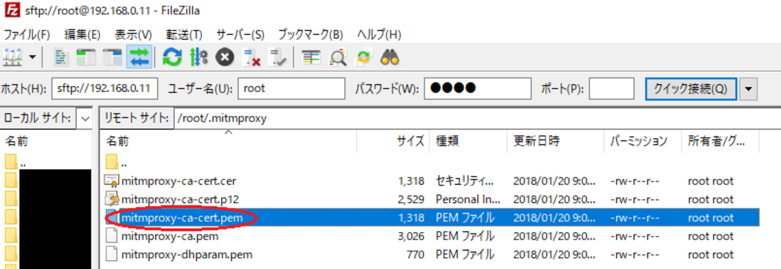Click the mitmproxy-ca-cert.p12 file icon
781x269 pixels.
(x=112, y=199)
